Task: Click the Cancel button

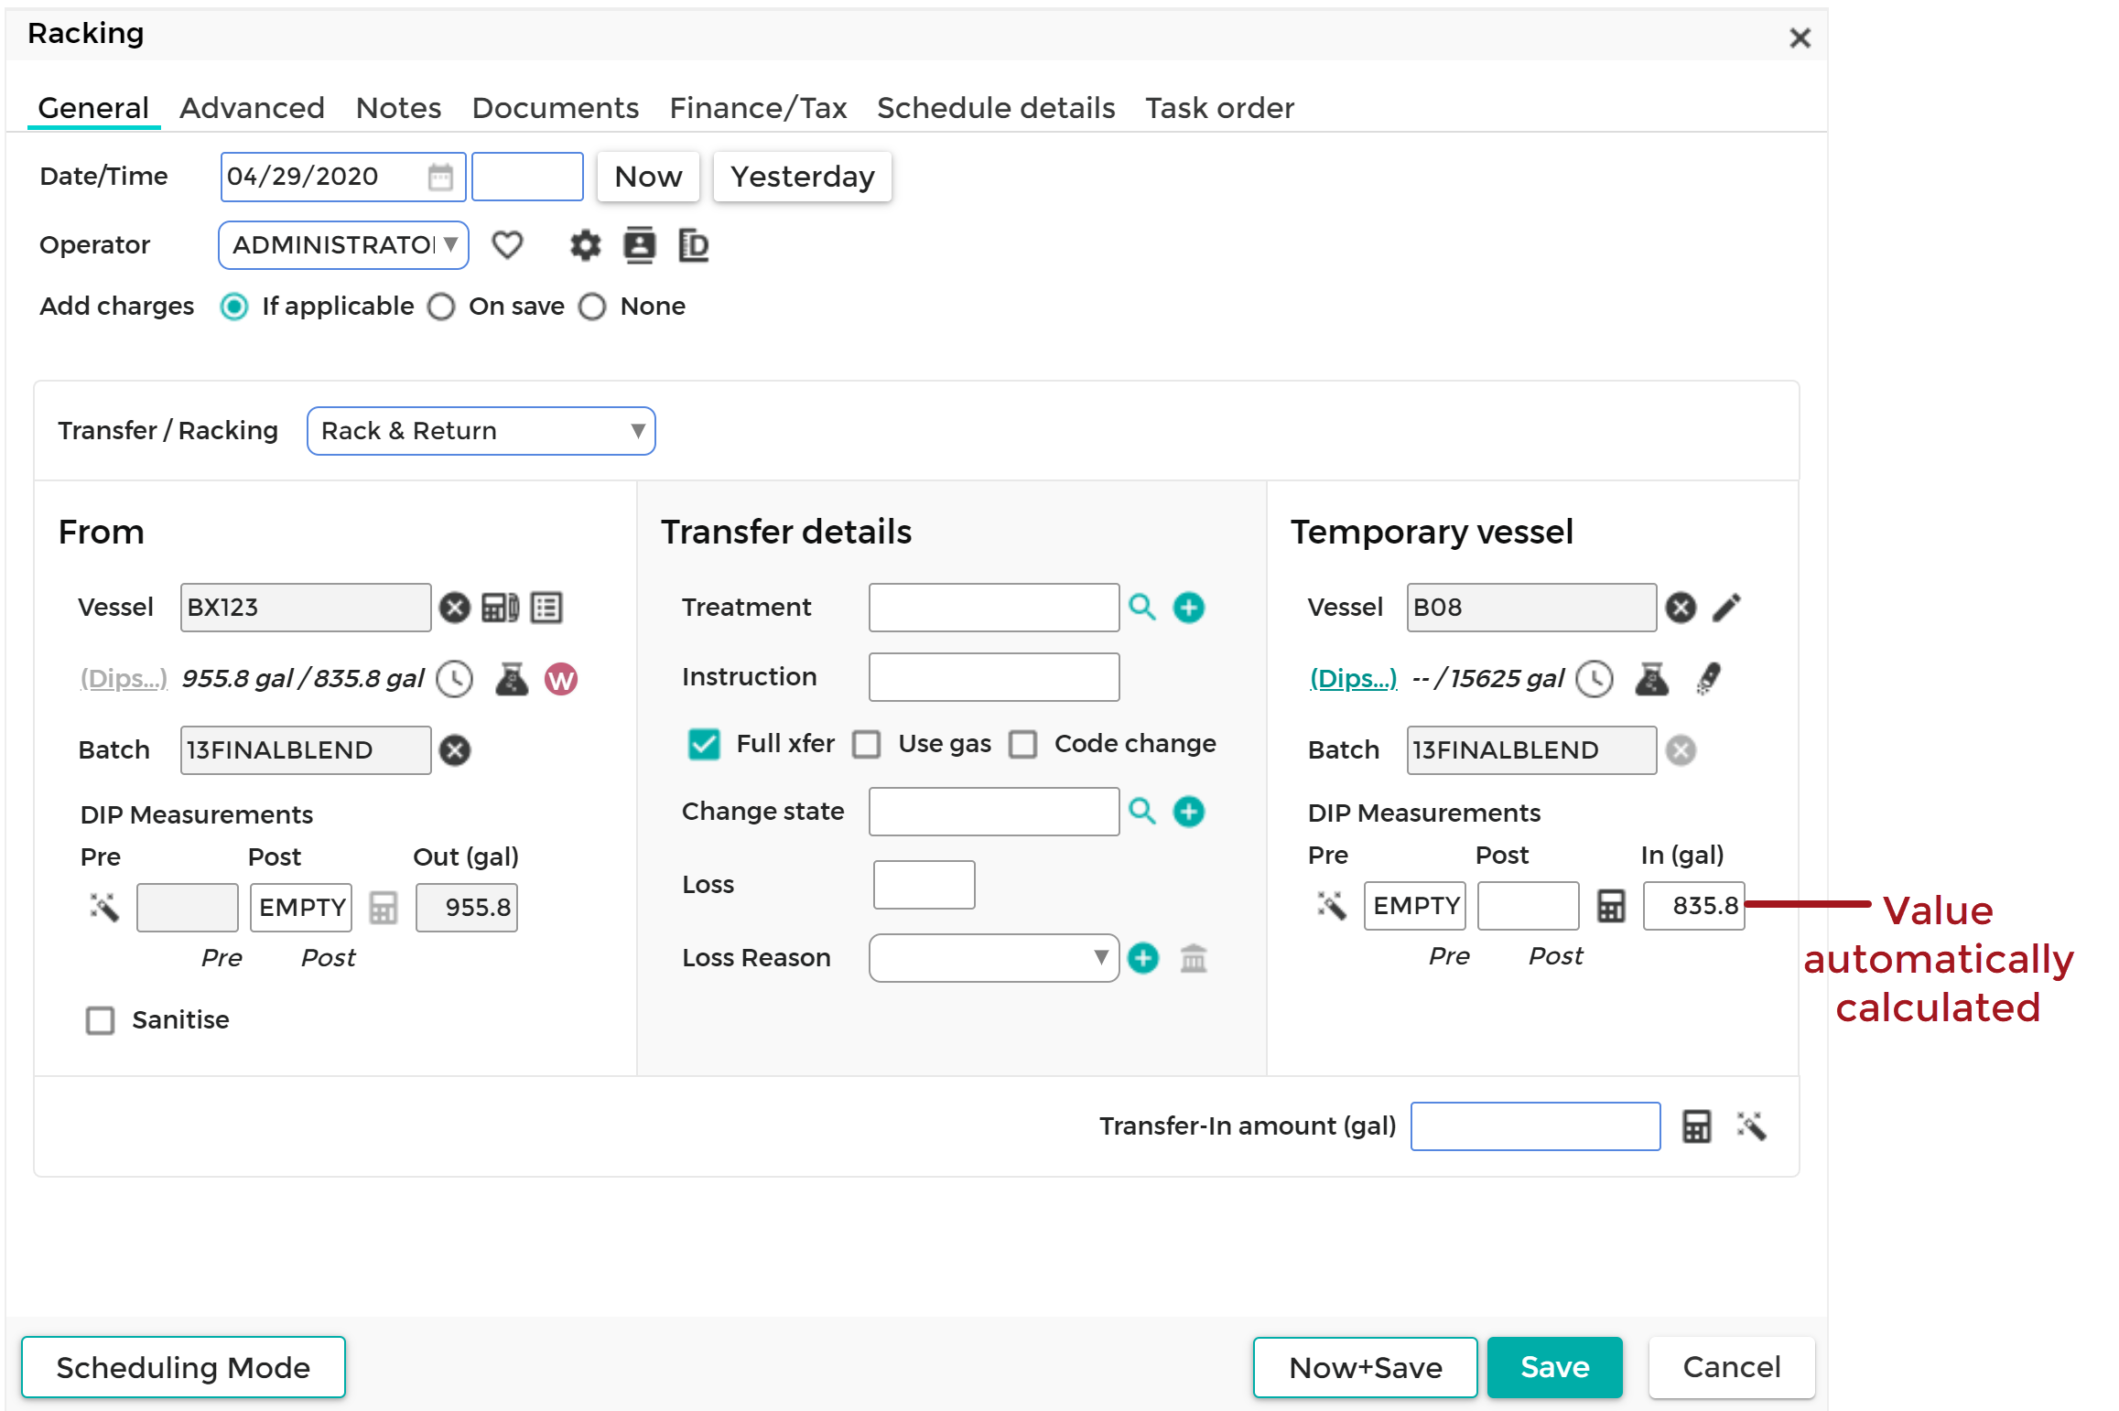Action: point(1732,1367)
